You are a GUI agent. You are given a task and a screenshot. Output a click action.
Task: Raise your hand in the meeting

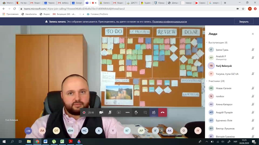click(136, 113)
